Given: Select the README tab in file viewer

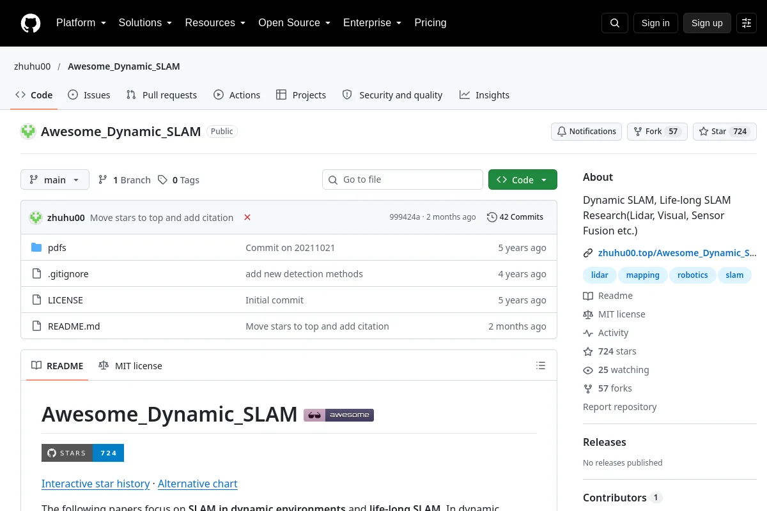Looking at the screenshot, I should pyautogui.click(x=57, y=366).
